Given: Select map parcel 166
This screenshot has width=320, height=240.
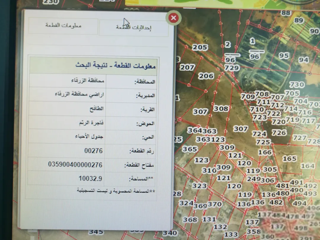Looking at the screenshot, I should tap(265, 152).
